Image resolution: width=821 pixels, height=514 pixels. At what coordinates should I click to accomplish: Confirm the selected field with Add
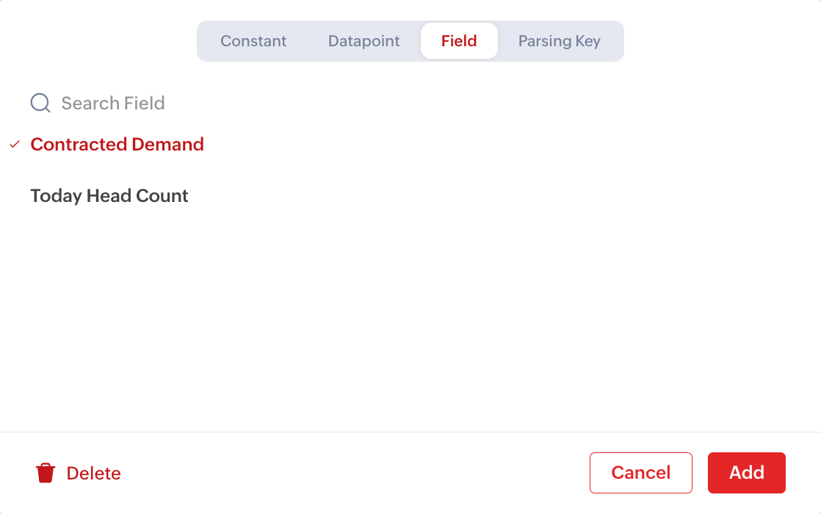746,473
